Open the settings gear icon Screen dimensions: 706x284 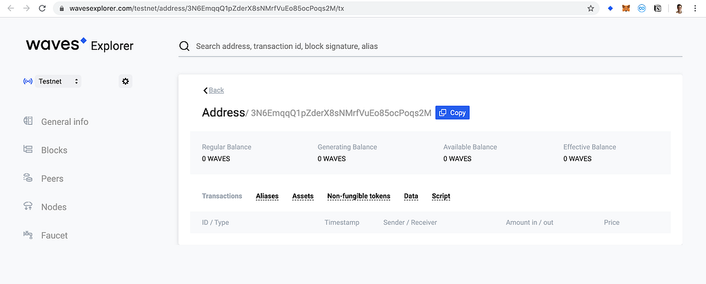click(125, 81)
